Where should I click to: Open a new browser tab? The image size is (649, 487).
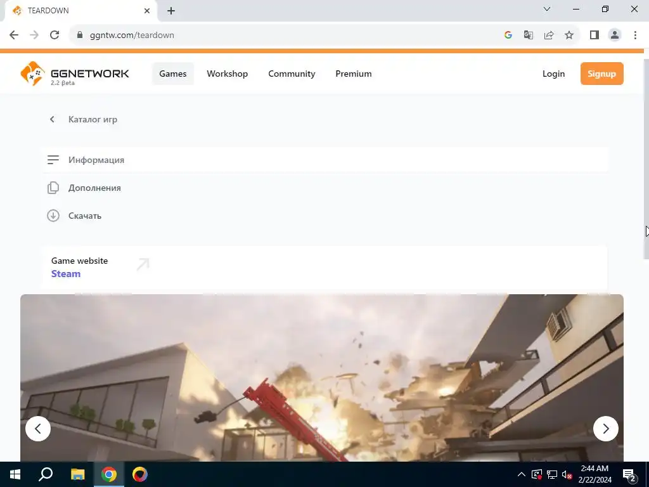(171, 11)
